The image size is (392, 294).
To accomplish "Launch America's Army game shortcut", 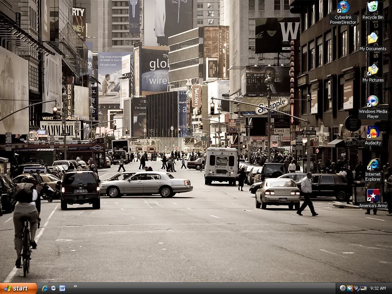I will (373, 199).
